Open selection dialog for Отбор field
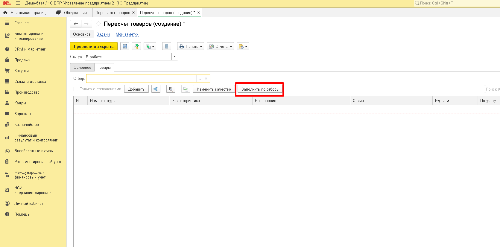 [x=200, y=79]
